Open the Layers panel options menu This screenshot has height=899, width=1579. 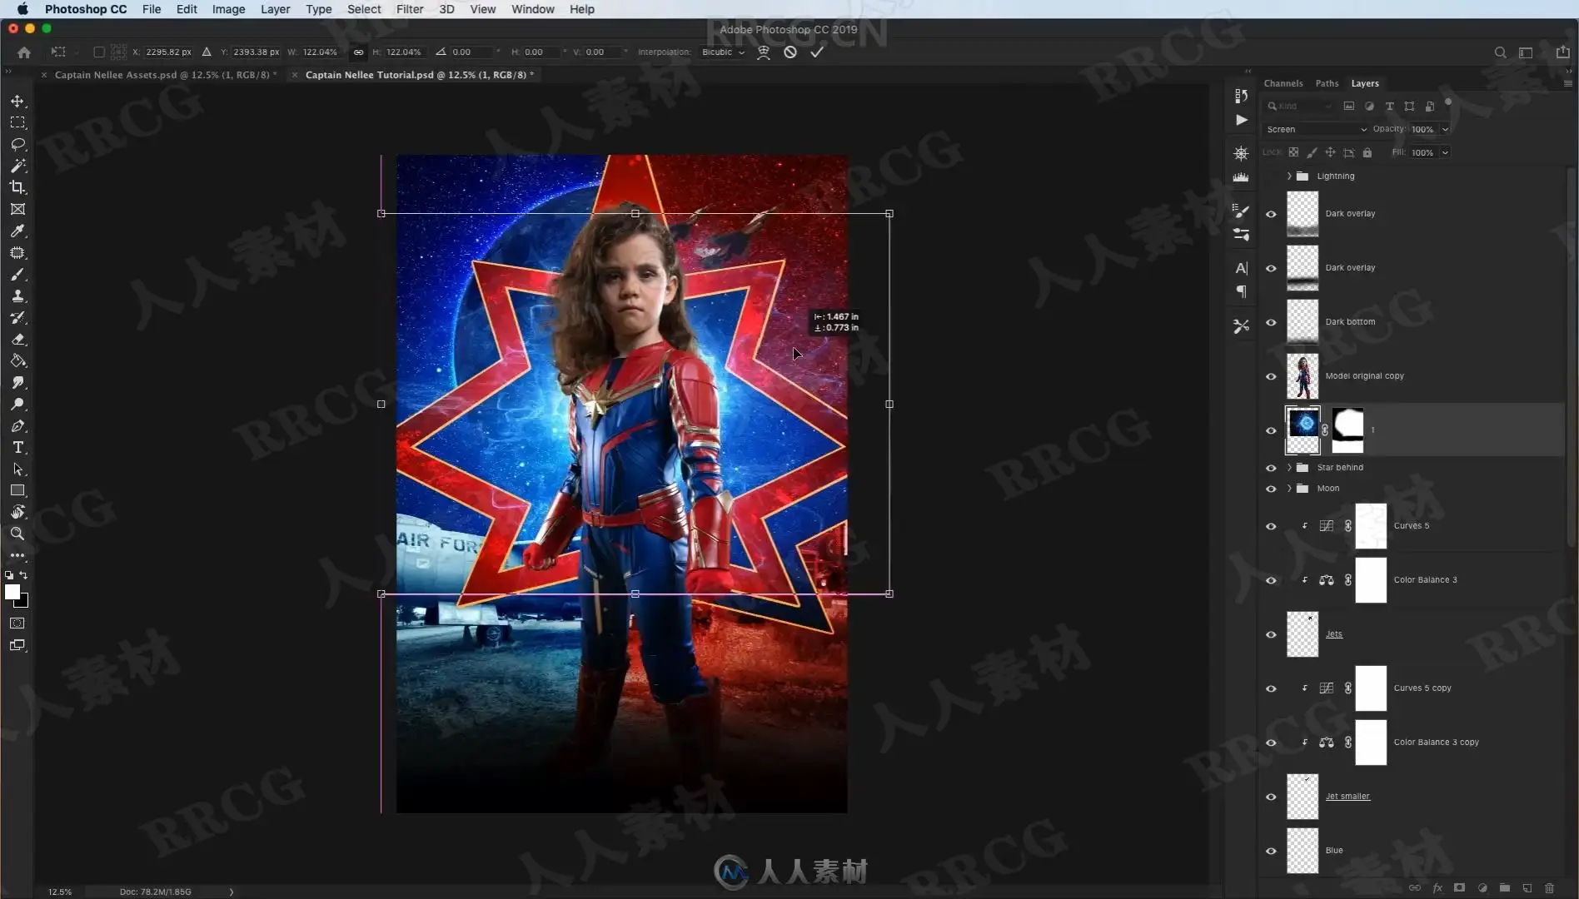coord(1567,83)
